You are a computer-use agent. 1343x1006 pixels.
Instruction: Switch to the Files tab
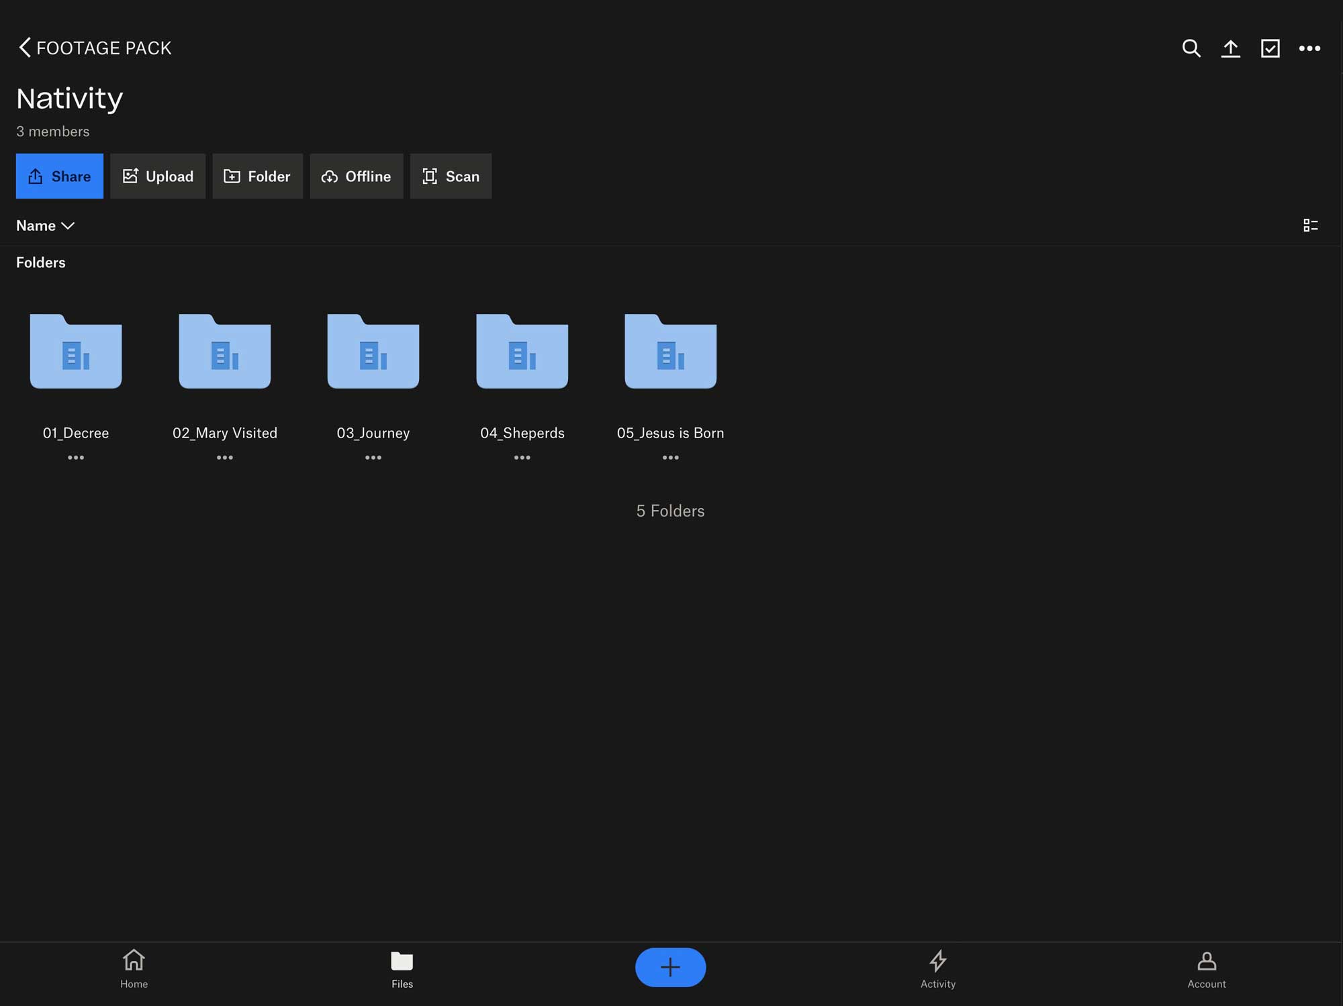[402, 969]
